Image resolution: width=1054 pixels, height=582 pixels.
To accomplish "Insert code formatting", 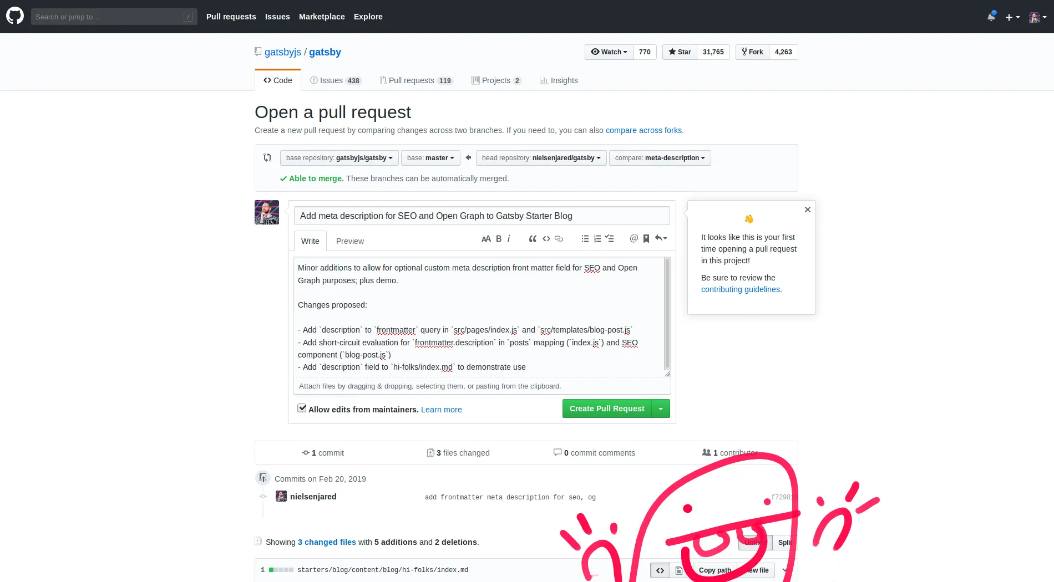I will click(x=546, y=239).
